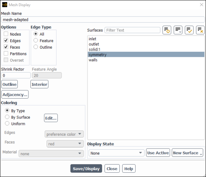This screenshot has width=206, height=177.
Task: Click the Surfaces Filter Text field
Action: pyautogui.click(x=132, y=30)
